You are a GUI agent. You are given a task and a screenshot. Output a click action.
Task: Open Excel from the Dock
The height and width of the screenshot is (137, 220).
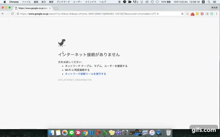click(x=105, y=132)
